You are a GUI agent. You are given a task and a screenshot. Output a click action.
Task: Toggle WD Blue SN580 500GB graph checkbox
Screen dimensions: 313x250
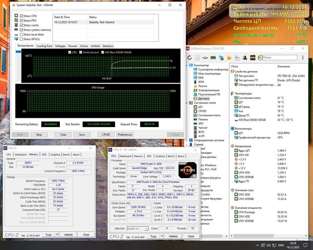tap(103, 52)
